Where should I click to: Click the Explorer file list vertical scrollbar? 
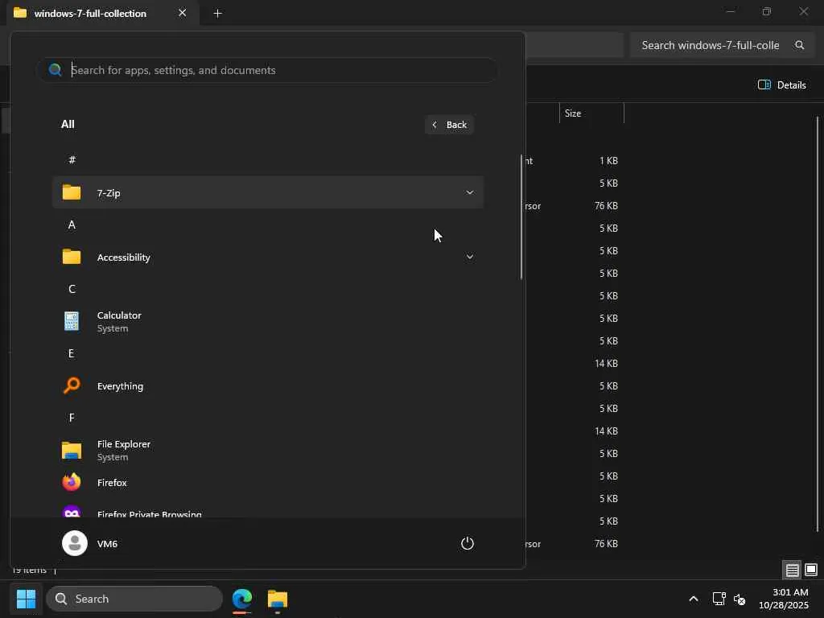click(x=818, y=323)
